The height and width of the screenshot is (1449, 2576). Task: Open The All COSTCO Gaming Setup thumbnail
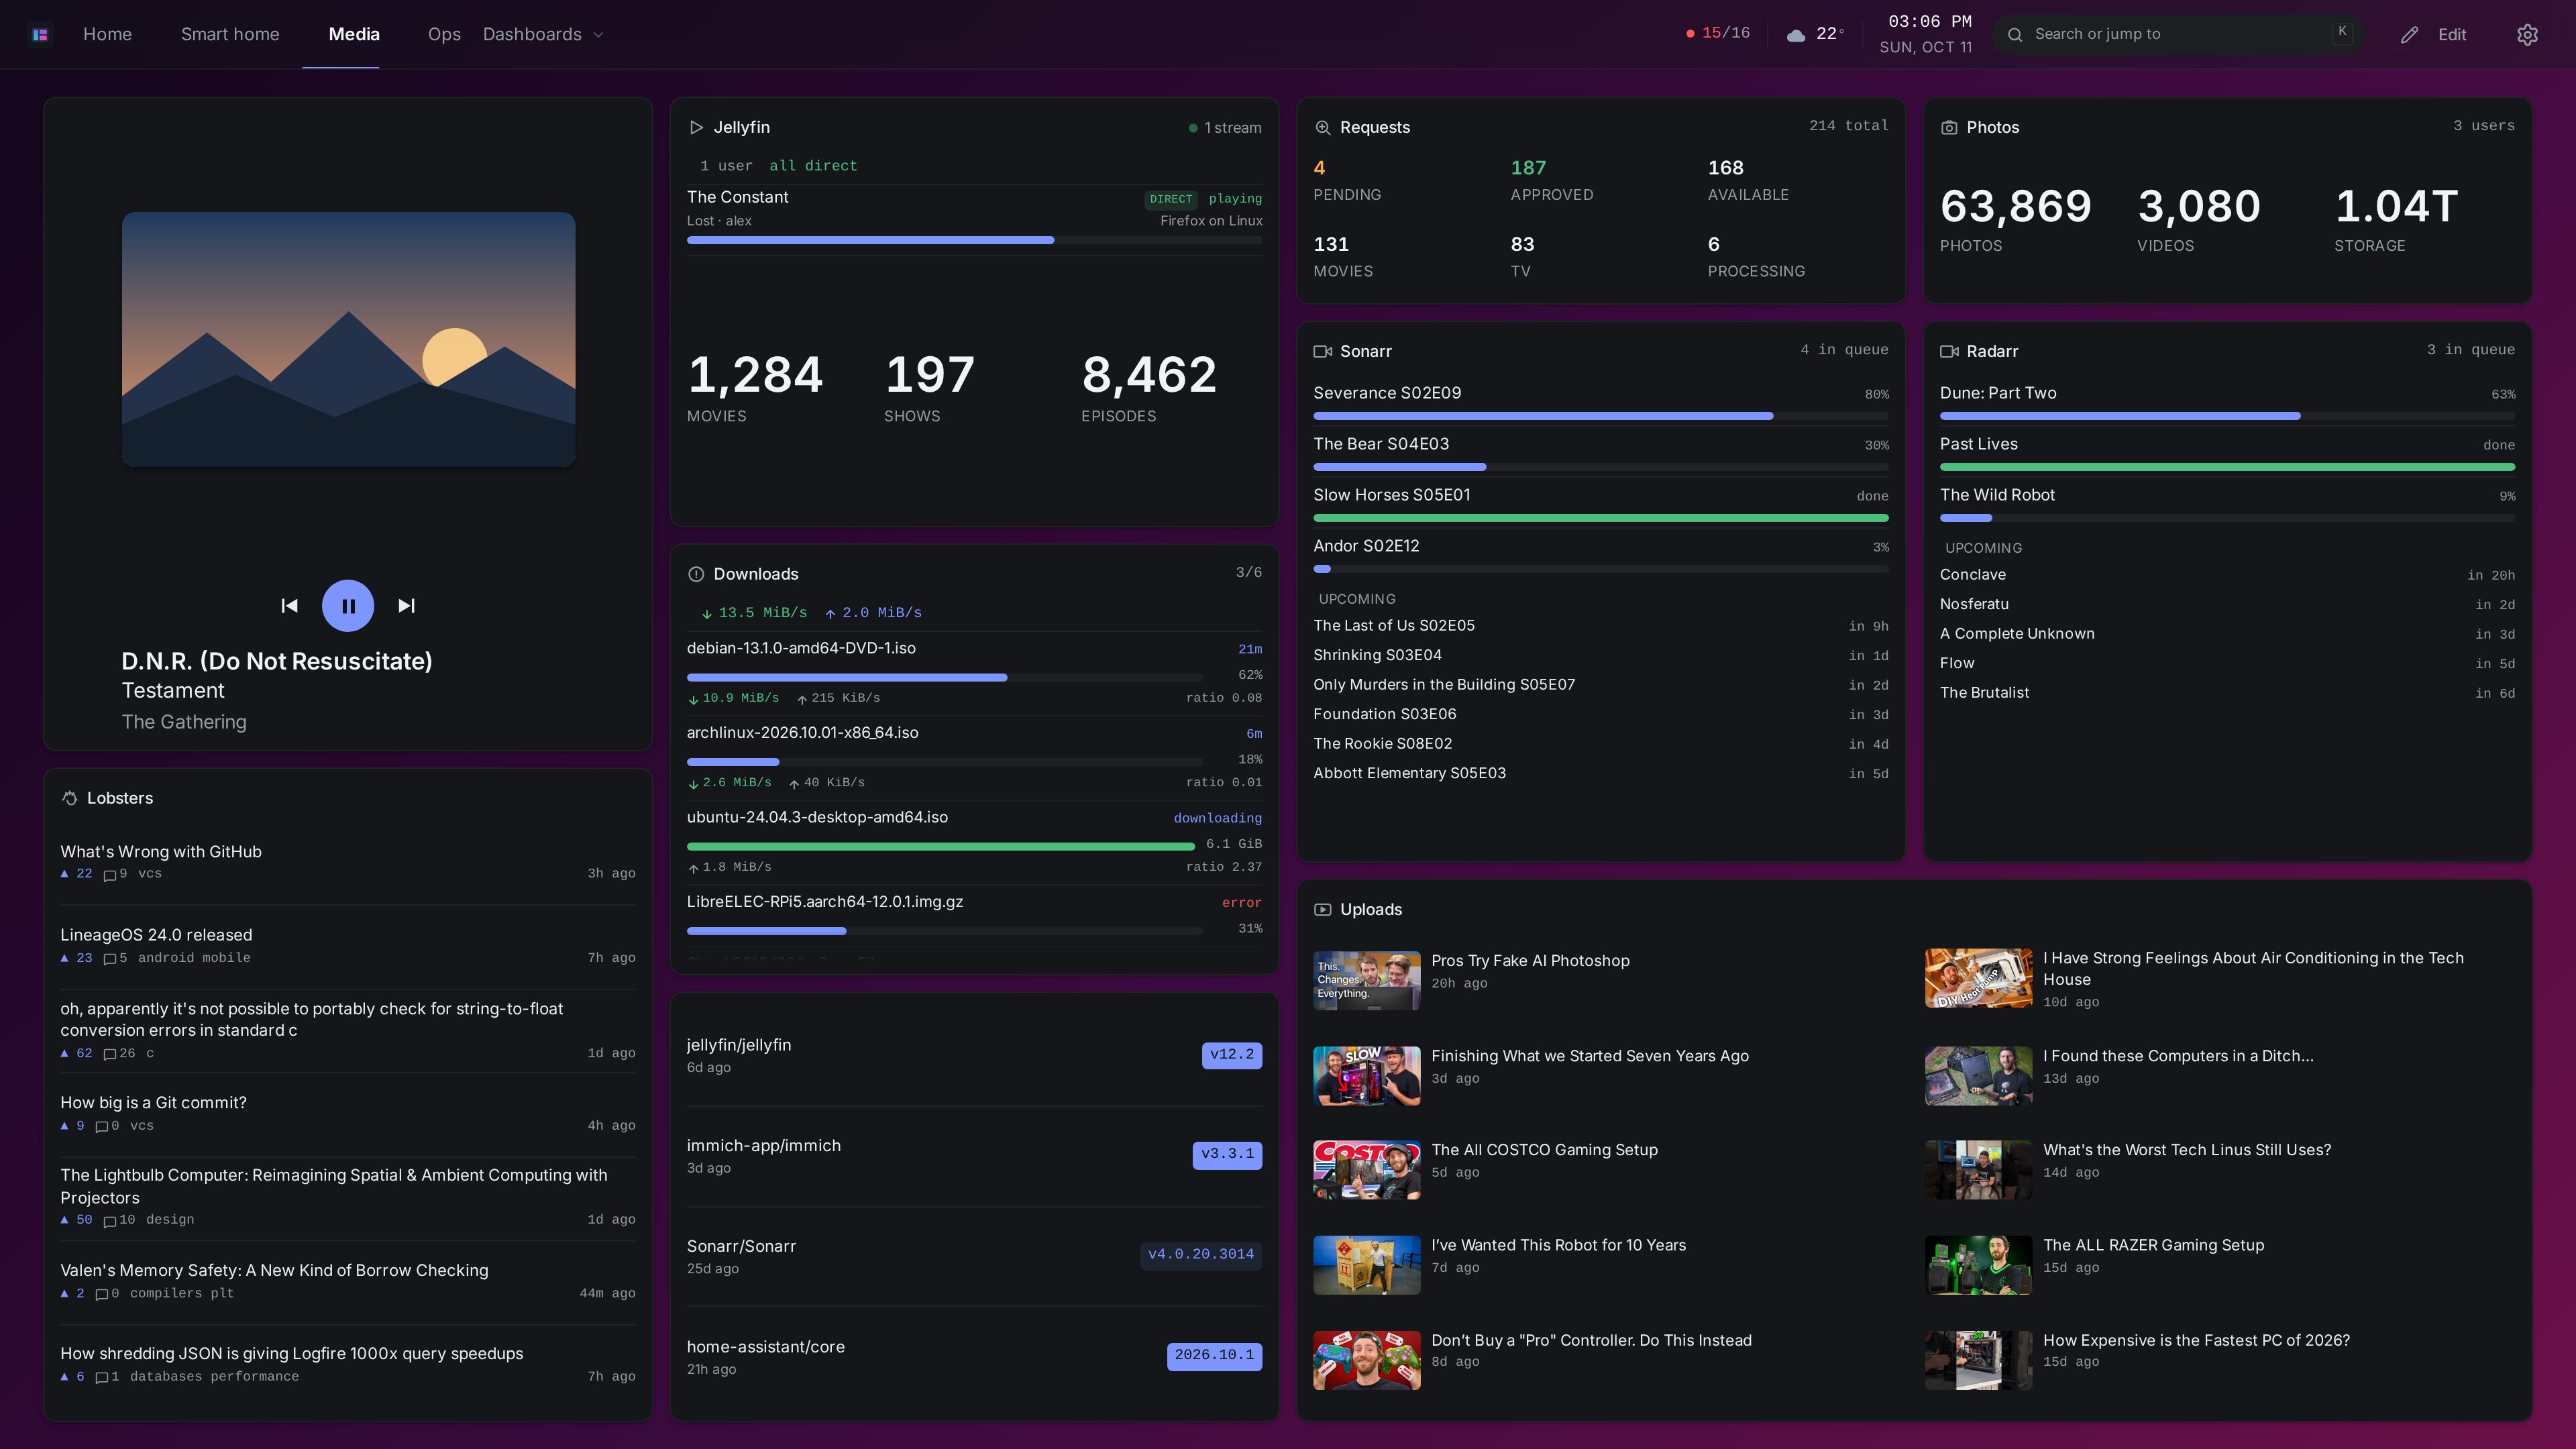pyautogui.click(x=1366, y=1170)
